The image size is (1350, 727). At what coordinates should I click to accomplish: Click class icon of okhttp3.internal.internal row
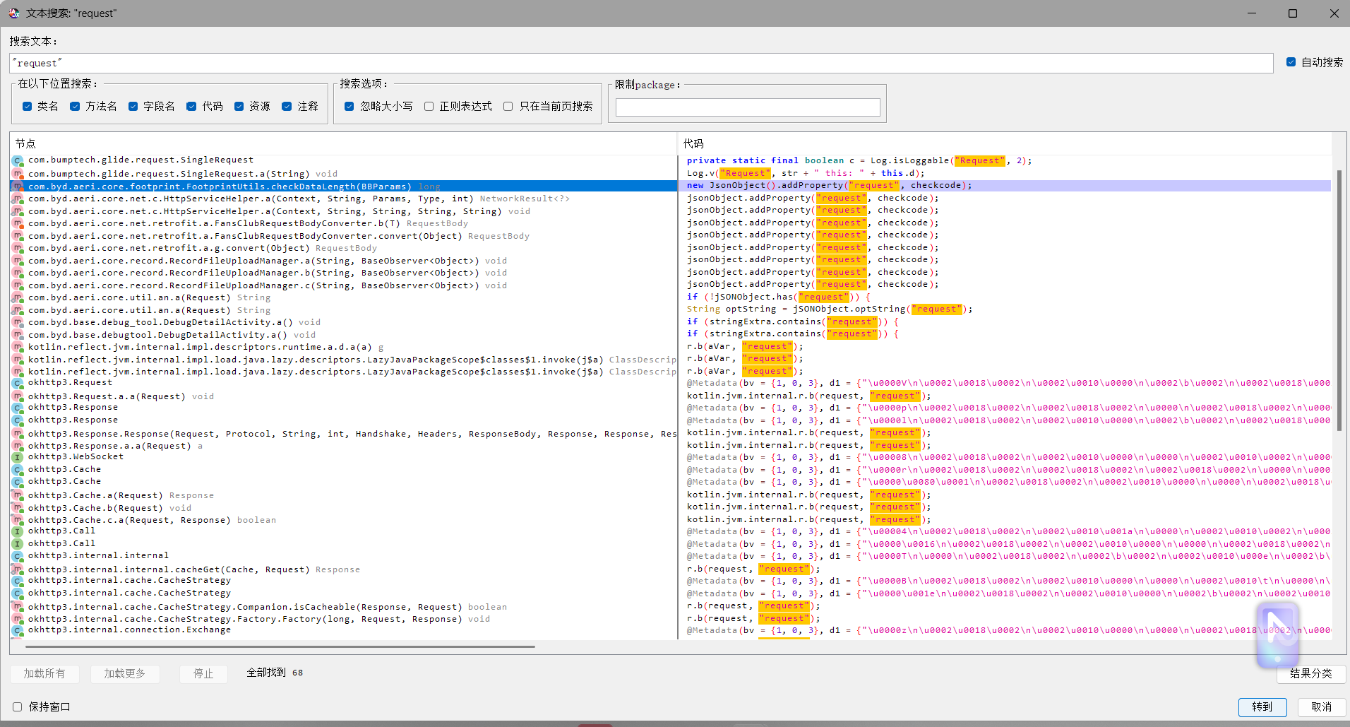pyautogui.click(x=18, y=556)
